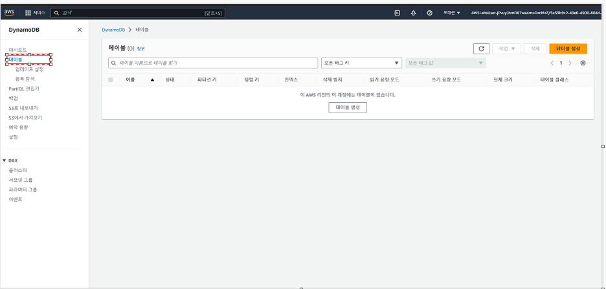Go to previous page arrow
Viewport: 606px width, 289px height.
pyautogui.click(x=552, y=63)
